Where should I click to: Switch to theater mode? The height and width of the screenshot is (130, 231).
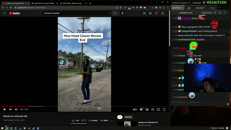point(153,109)
